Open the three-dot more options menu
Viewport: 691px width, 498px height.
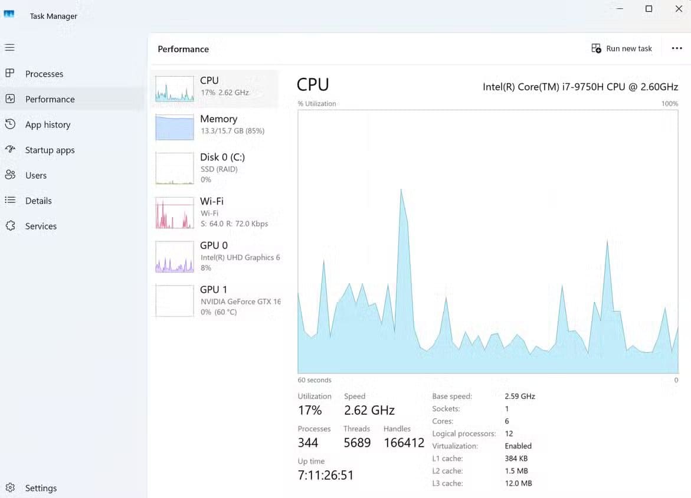point(676,48)
